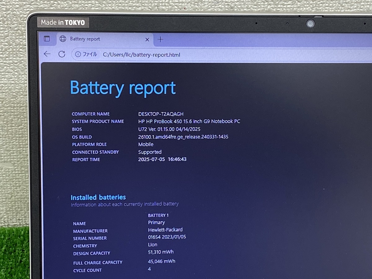Select the LIon chemistry value

point(153,245)
